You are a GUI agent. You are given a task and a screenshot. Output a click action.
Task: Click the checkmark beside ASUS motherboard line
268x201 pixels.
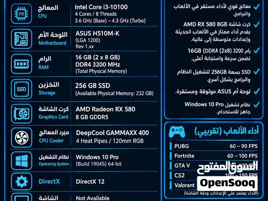(256, 91)
